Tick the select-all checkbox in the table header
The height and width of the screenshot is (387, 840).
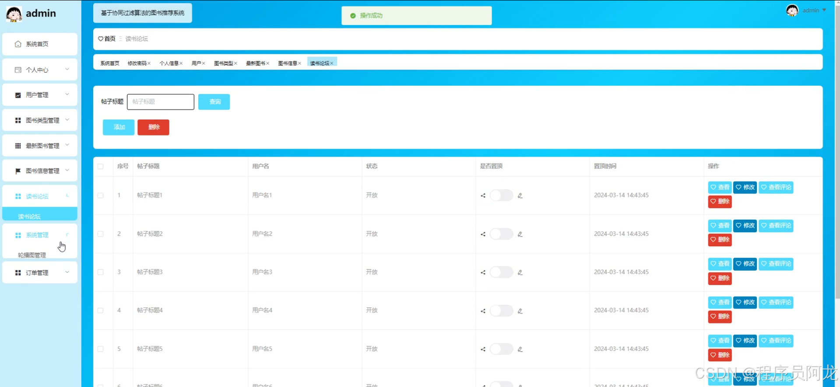[x=101, y=166]
